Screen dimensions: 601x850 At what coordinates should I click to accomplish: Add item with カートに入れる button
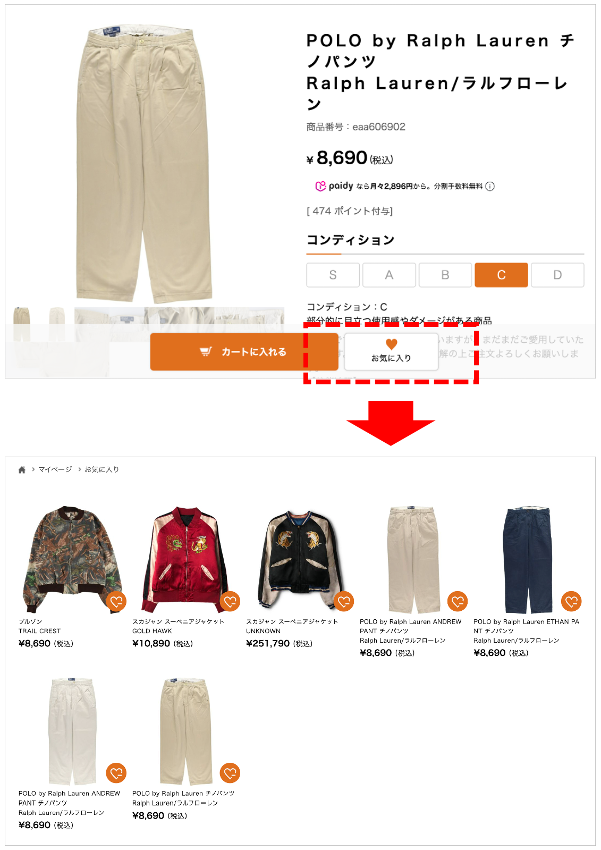(x=244, y=351)
